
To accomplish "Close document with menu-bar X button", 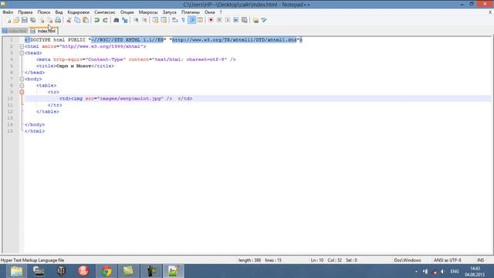I will tap(490, 12).
